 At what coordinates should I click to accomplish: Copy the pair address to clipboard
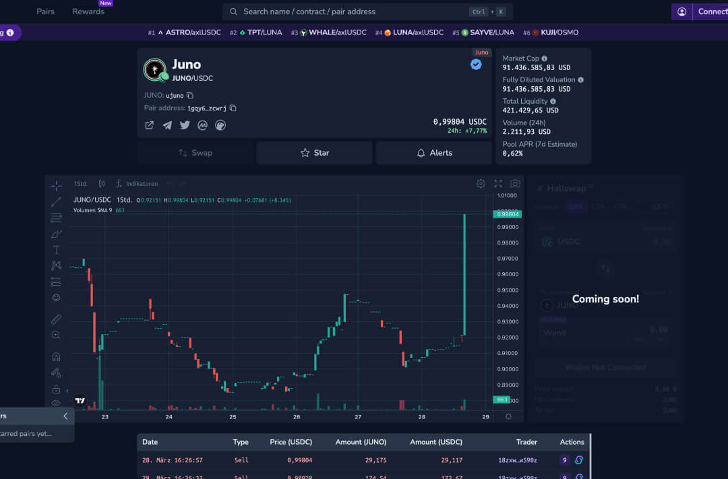(233, 108)
